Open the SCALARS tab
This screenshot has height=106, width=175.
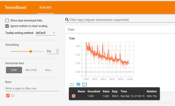45,8
